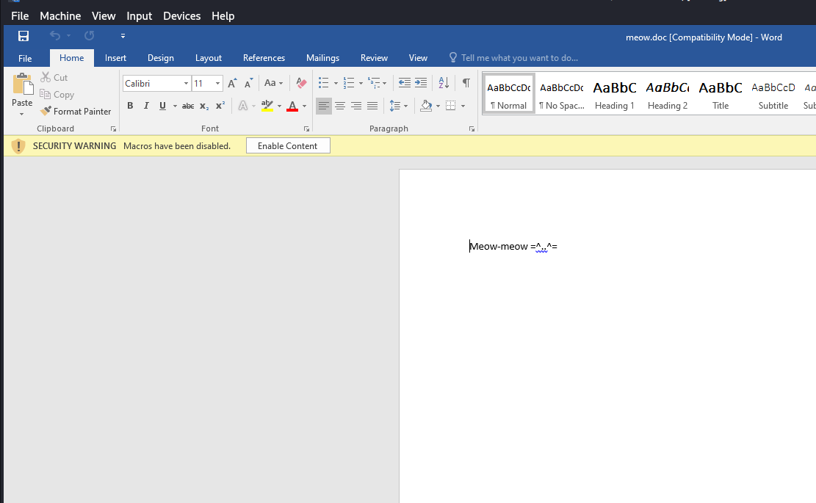Screen dimensions: 816x503
Task: Toggle Subscript formatting
Action: pyautogui.click(x=204, y=106)
